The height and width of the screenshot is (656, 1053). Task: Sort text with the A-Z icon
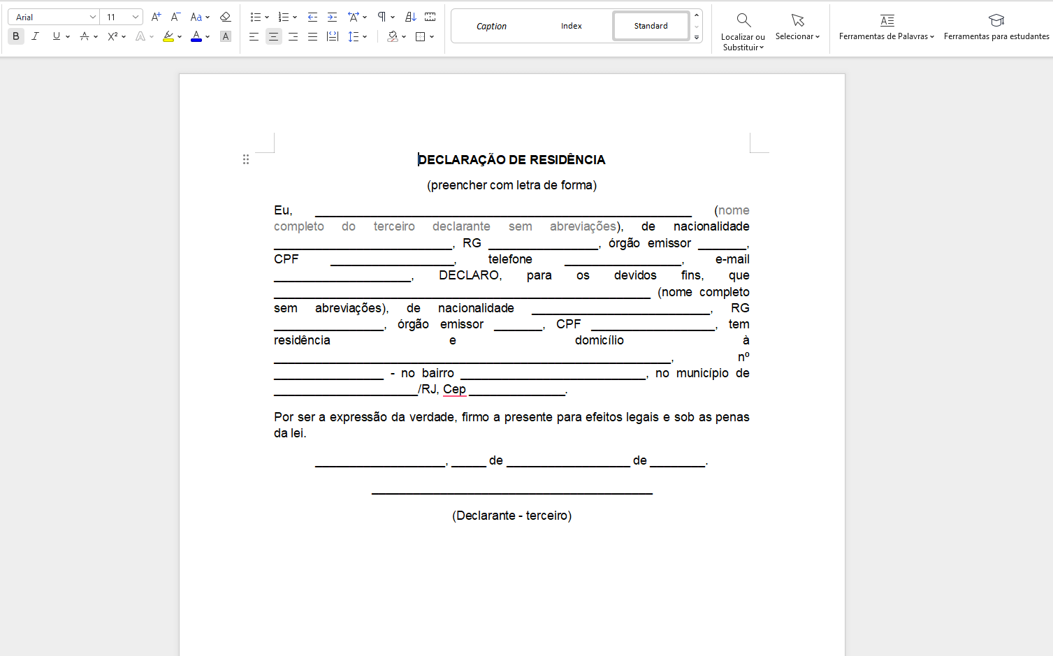[411, 17]
